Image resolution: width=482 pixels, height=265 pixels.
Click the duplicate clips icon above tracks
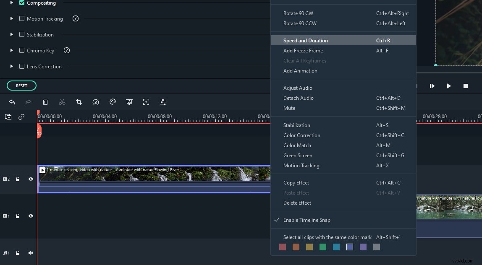tap(8, 117)
